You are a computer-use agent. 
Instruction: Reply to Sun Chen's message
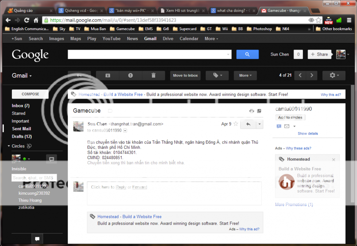(248, 124)
